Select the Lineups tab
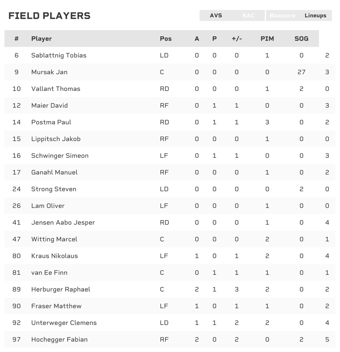The width and height of the screenshot is (340, 352). (x=315, y=16)
